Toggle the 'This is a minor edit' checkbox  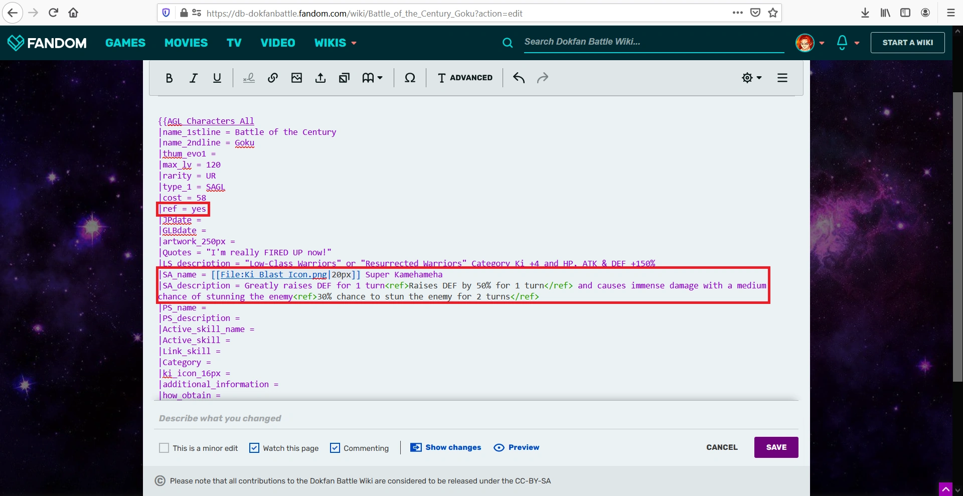pos(164,448)
